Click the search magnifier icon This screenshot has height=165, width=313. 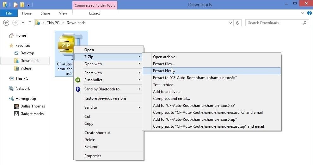click(x=304, y=23)
